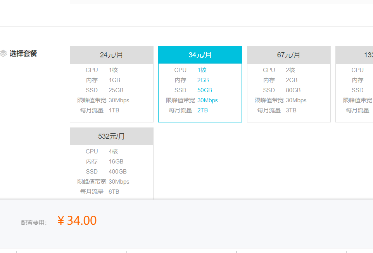Click 2TB monthly traffic in 34元 plan
373x253 pixels.
point(202,110)
